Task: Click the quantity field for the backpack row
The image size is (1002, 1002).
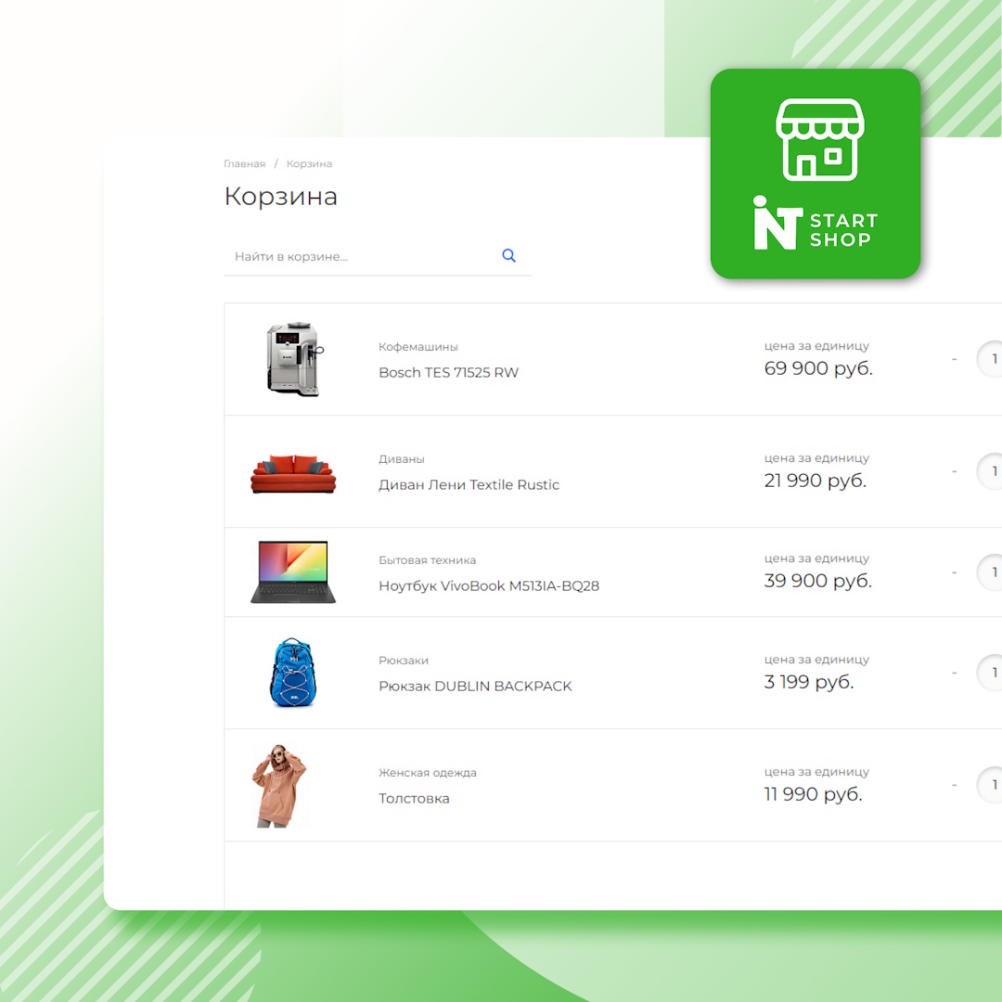Action: [x=990, y=673]
